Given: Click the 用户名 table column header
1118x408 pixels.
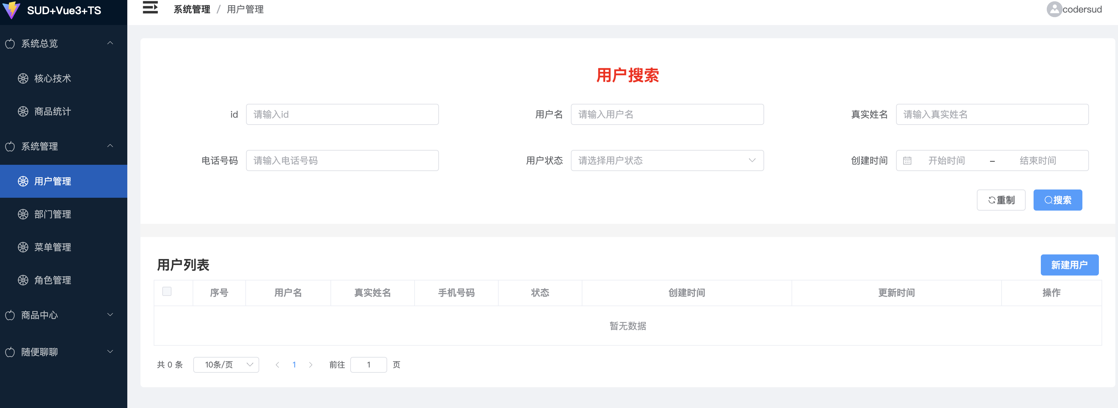Looking at the screenshot, I should click(288, 293).
